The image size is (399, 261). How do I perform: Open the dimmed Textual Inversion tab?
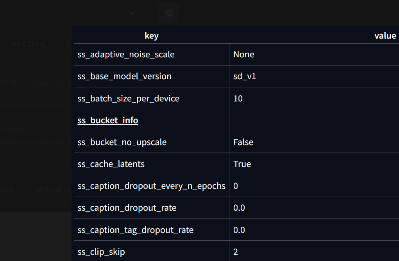[x=52, y=189]
